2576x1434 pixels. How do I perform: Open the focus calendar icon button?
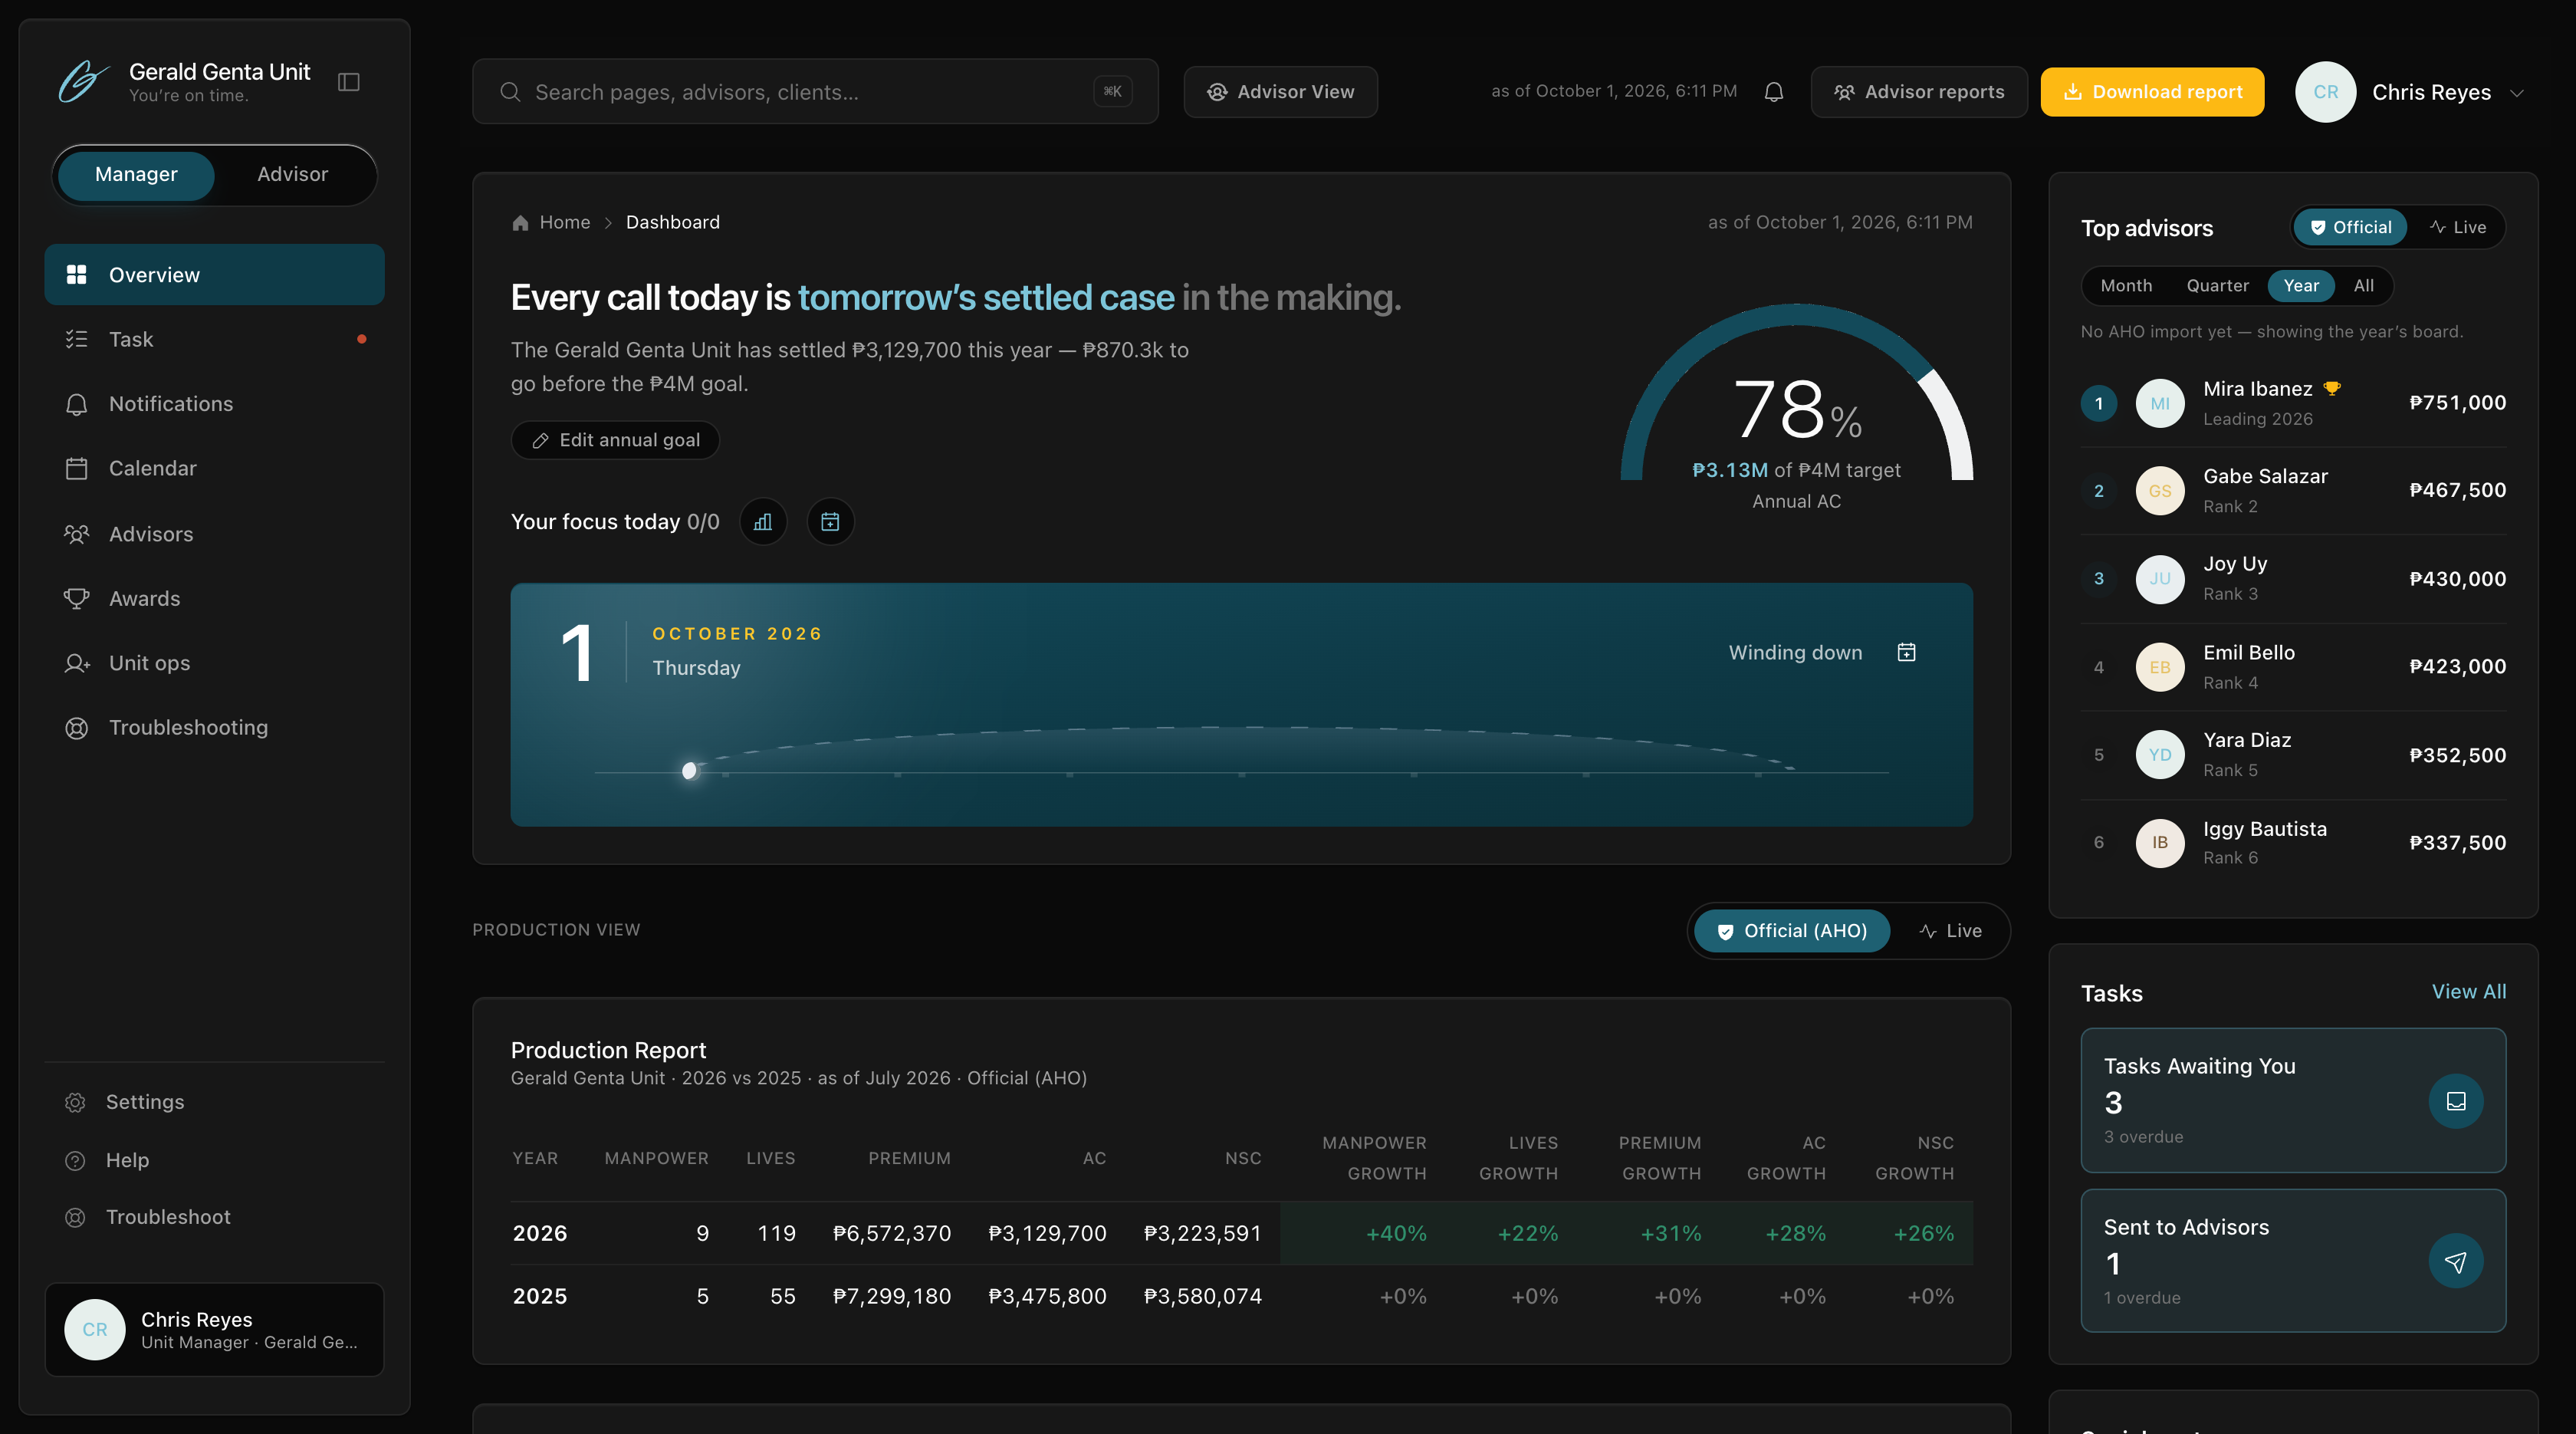pyautogui.click(x=830, y=522)
